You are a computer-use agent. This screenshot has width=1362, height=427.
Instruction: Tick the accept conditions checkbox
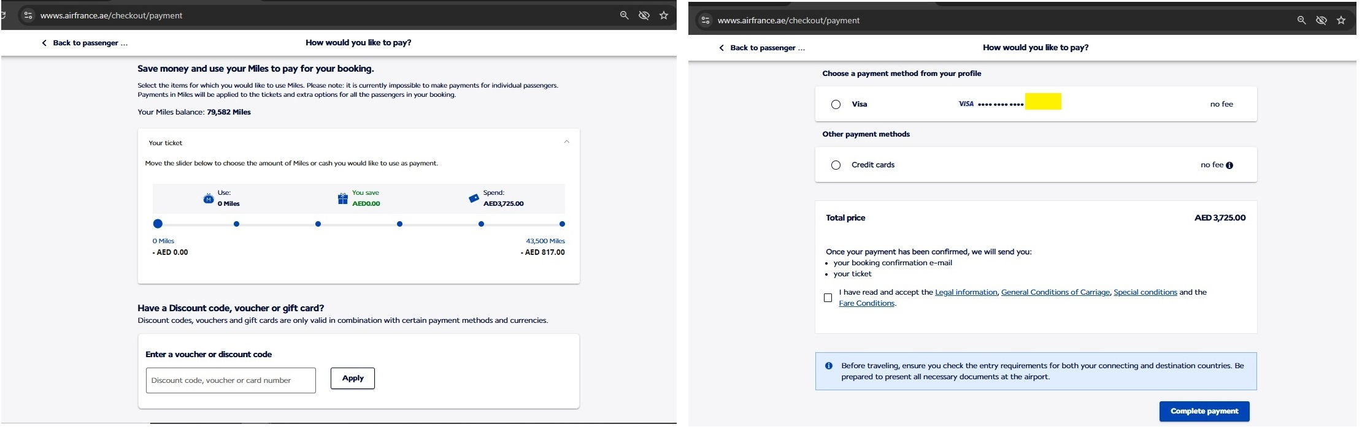[x=828, y=298]
